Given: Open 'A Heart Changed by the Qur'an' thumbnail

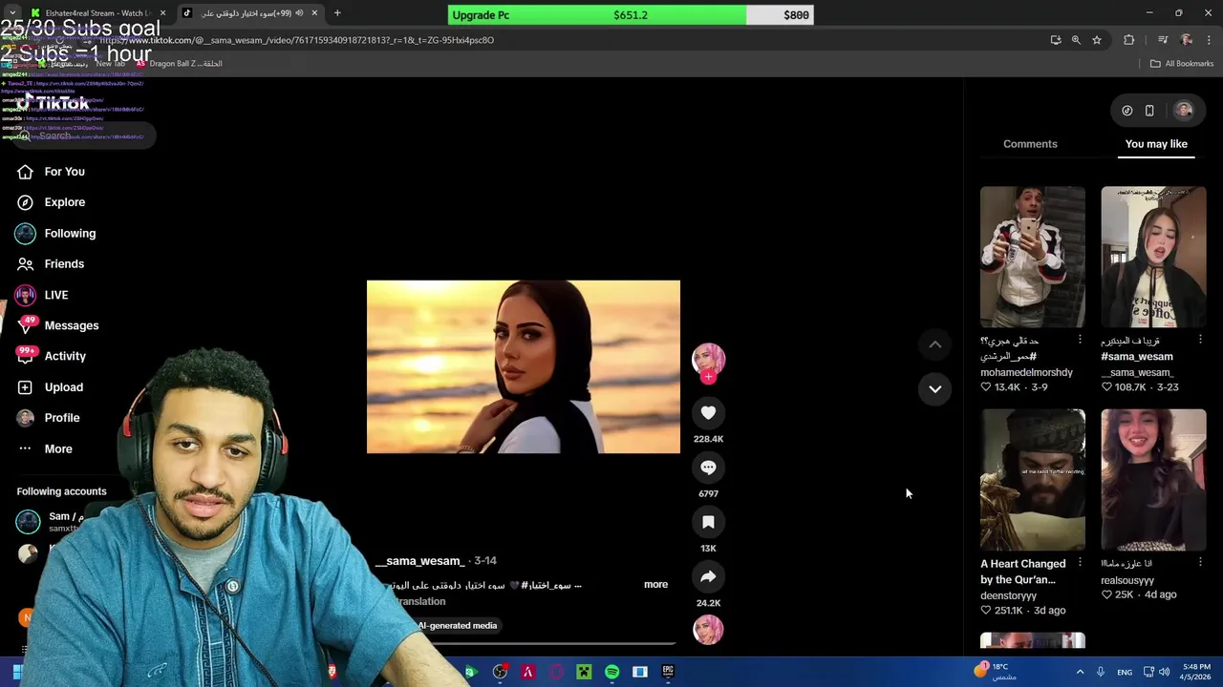Looking at the screenshot, I should pyautogui.click(x=1033, y=480).
